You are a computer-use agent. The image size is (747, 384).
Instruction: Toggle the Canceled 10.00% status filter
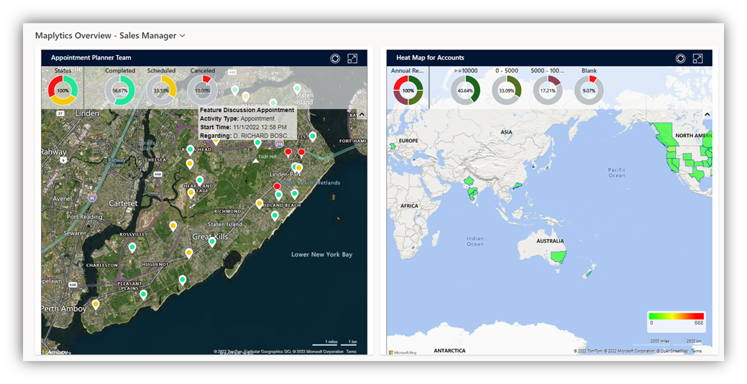(202, 90)
